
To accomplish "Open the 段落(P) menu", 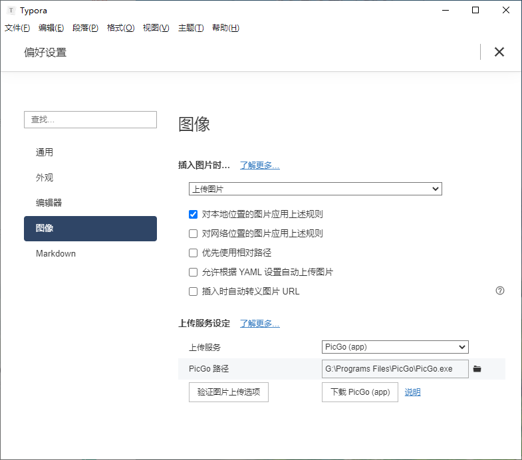I will click(85, 28).
